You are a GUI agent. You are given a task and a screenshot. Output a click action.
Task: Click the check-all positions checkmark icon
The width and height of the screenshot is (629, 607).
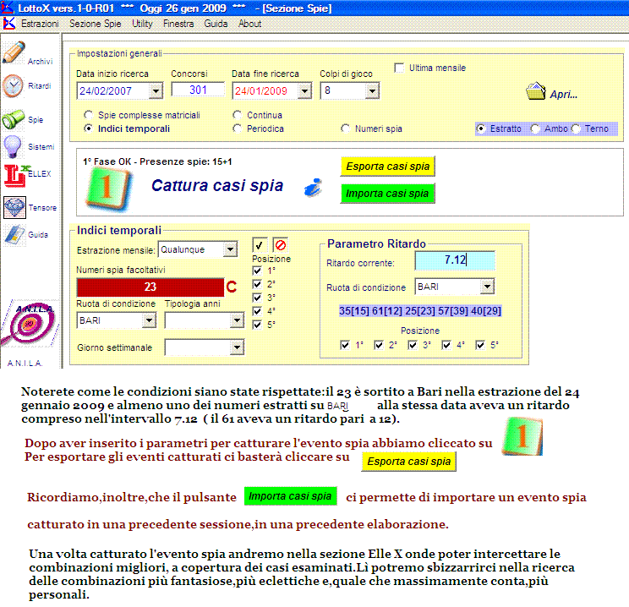[260, 244]
